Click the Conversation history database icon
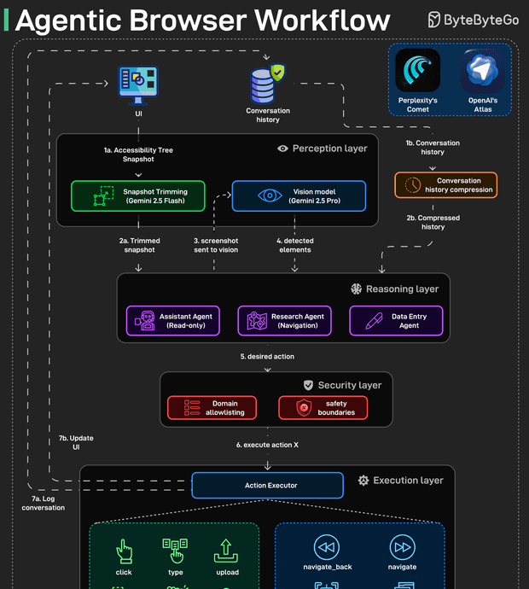Image resolution: width=529 pixels, height=589 pixels. (268, 84)
